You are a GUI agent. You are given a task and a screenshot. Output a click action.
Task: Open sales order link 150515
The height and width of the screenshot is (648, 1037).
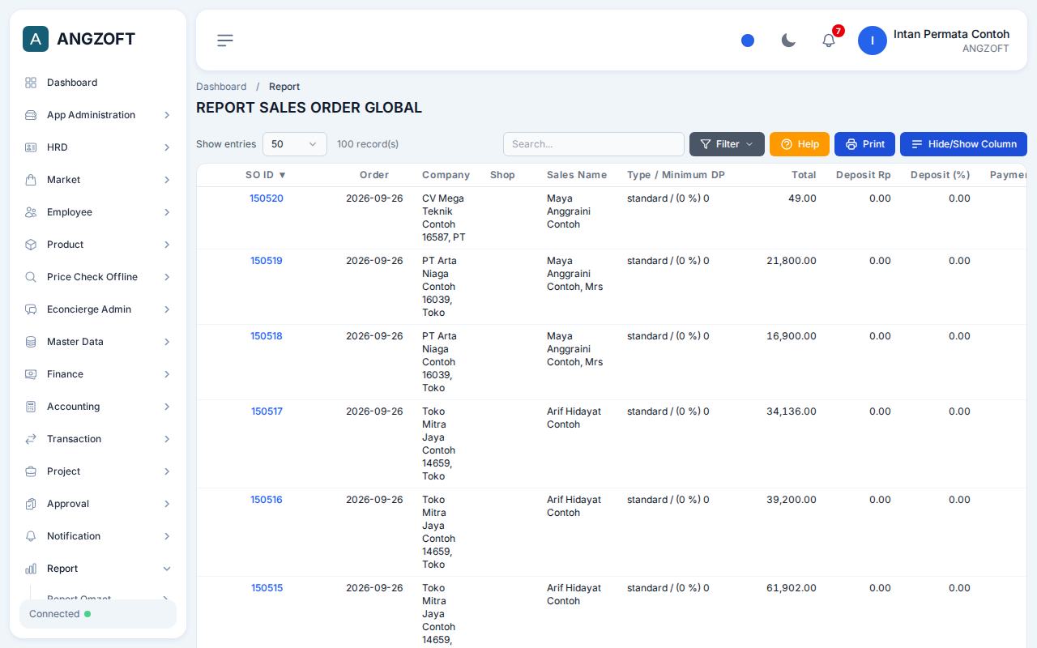pos(267,588)
